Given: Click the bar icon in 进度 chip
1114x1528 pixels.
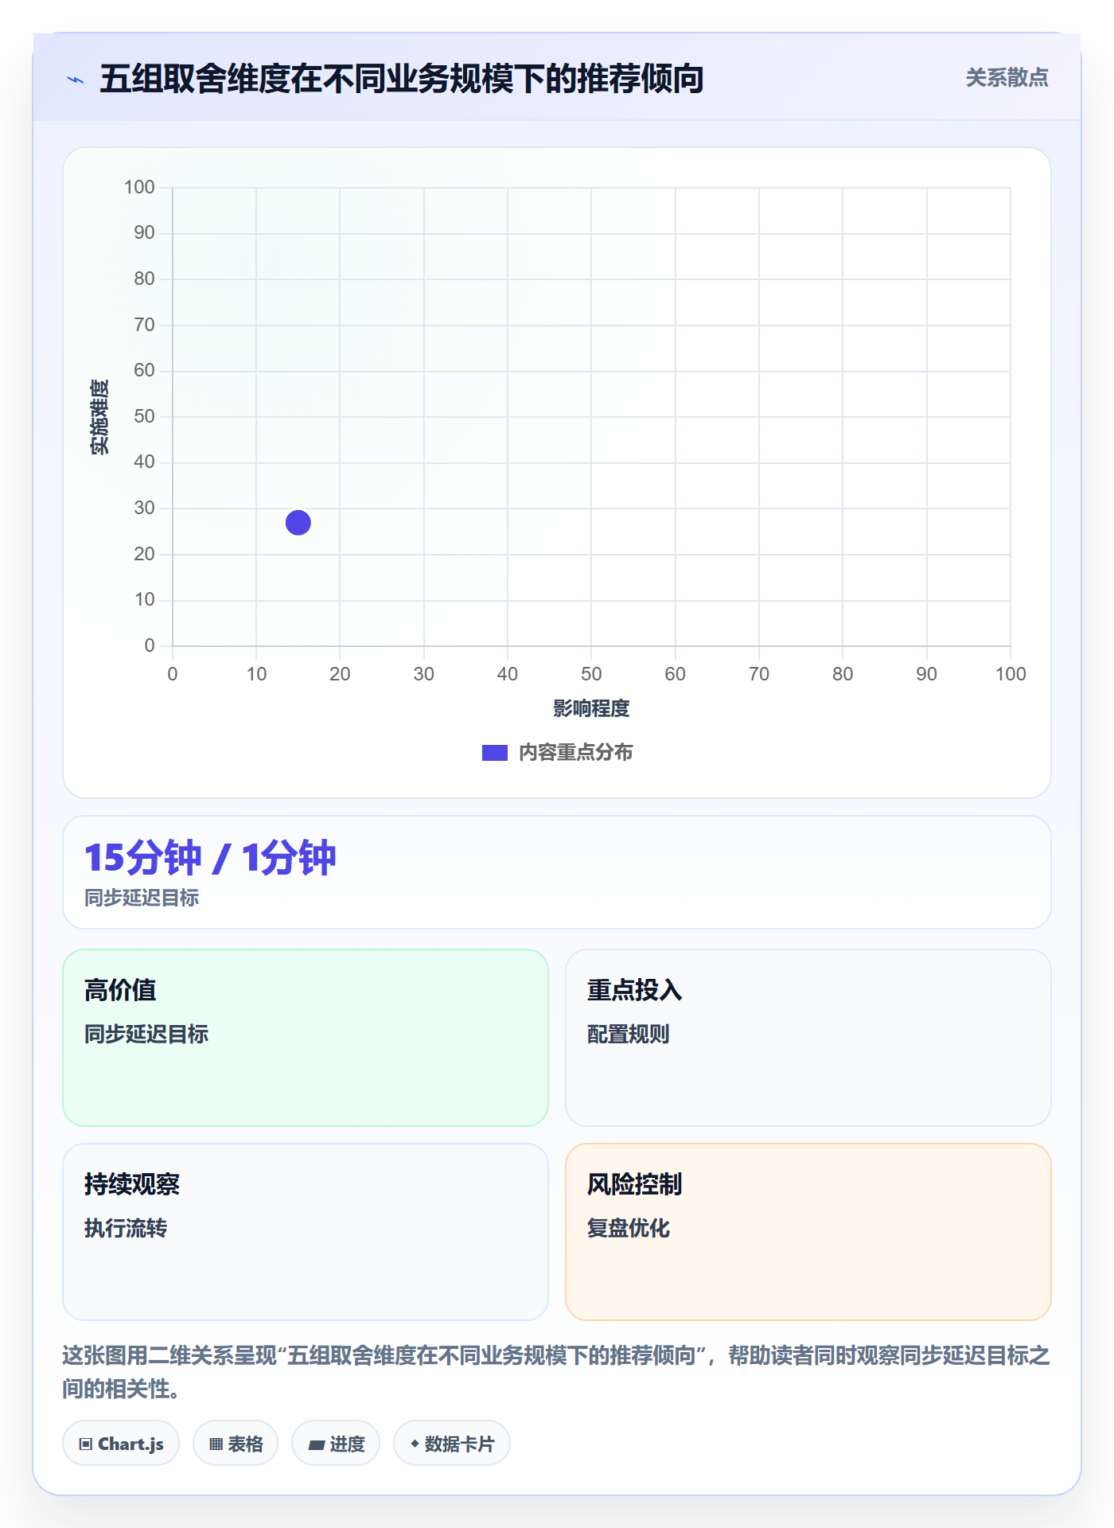Looking at the screenshot, I should [317, 1445].
